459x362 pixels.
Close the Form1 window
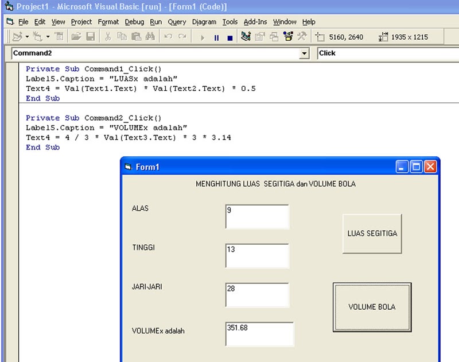(x=430, y=167)
